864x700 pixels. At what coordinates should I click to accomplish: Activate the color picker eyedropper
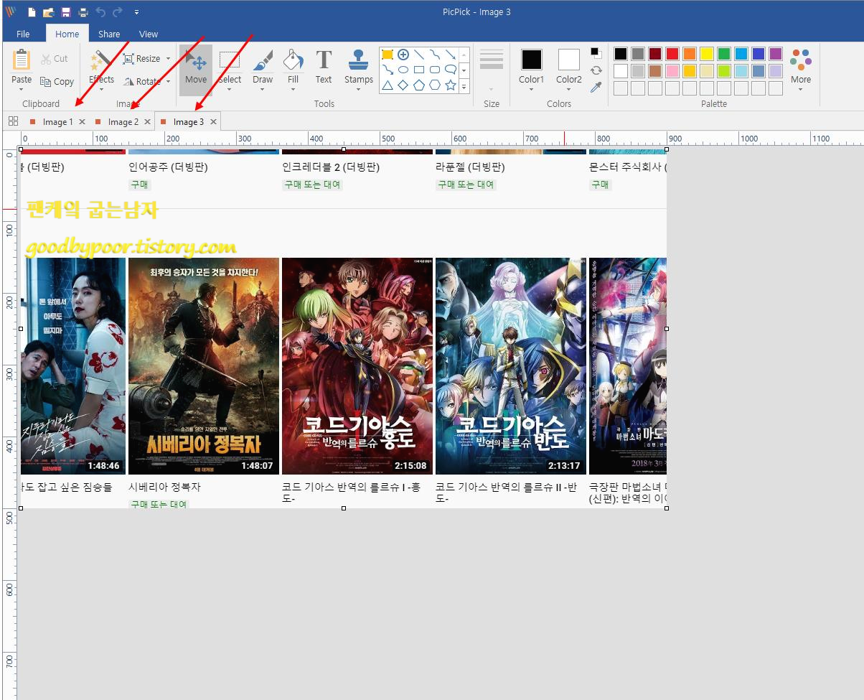point(596,87)
